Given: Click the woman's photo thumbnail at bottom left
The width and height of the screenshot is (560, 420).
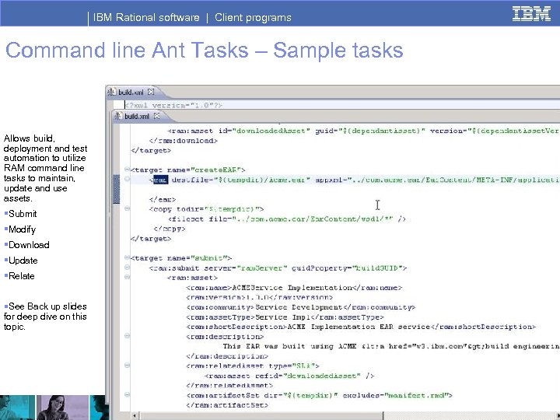Looking at the screenshot, I should pos(62,408).
